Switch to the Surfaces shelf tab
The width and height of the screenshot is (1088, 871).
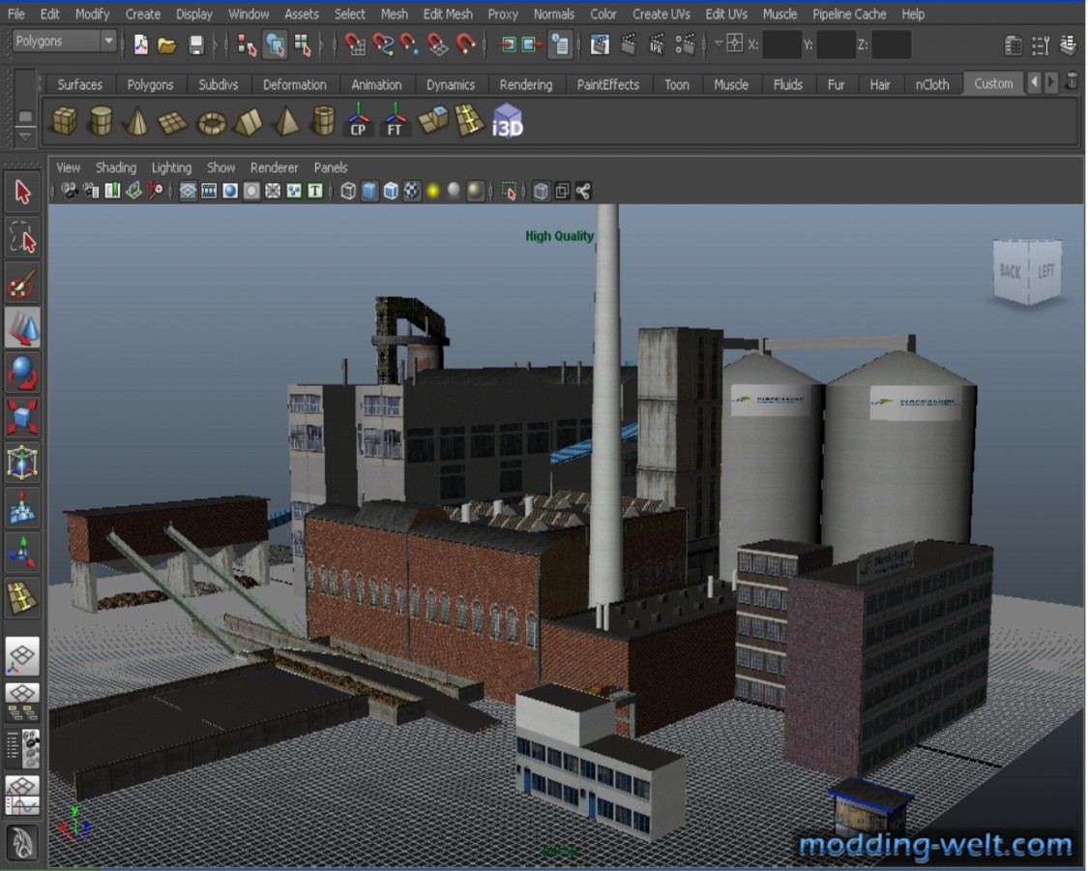(80, 85)
